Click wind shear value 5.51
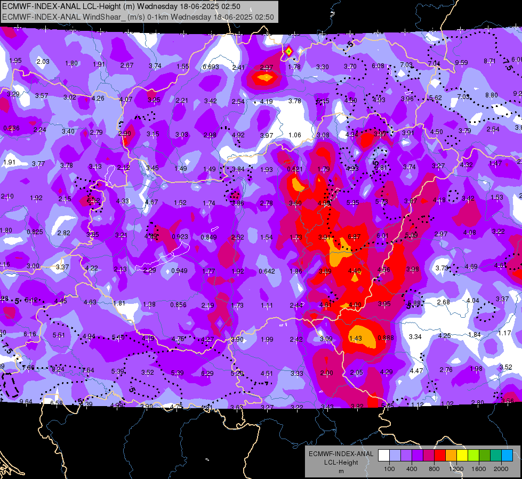This screenshot has width=522, height=479. (x=59, y=335)
